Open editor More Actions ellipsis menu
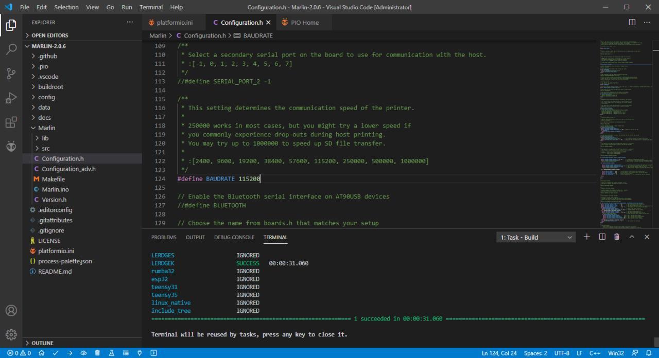This screenshot has height=358, width=659. point(647,22)
